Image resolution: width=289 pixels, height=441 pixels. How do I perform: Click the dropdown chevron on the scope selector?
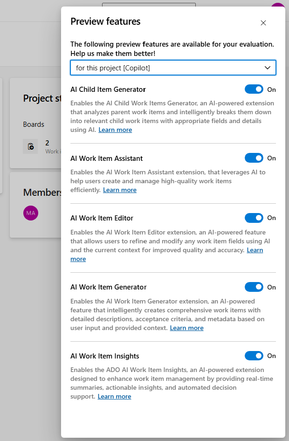[268, 68]
